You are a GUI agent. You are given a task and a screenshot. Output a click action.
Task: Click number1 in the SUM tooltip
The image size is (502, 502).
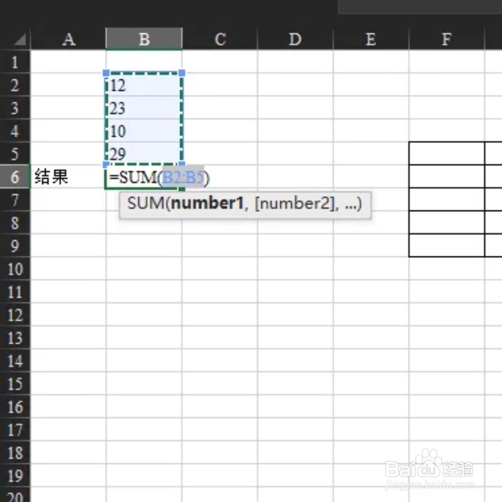point(207,203)
